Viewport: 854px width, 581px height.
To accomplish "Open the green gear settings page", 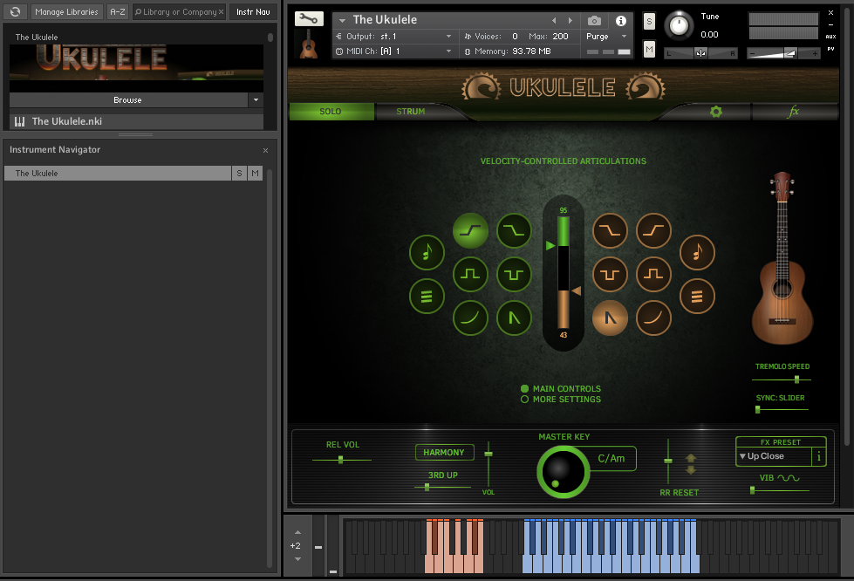I will pyautogui.click(x=715, y=112).
